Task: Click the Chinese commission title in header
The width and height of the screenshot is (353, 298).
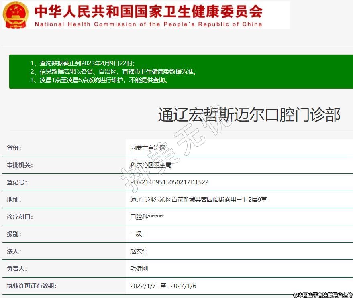Action: coord(148,11)
